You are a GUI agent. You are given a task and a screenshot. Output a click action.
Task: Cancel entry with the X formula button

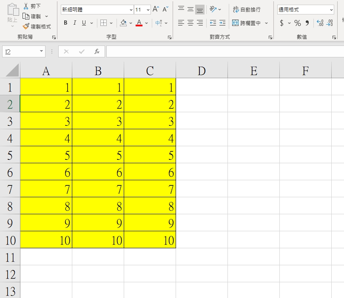(x=66, y=51)
